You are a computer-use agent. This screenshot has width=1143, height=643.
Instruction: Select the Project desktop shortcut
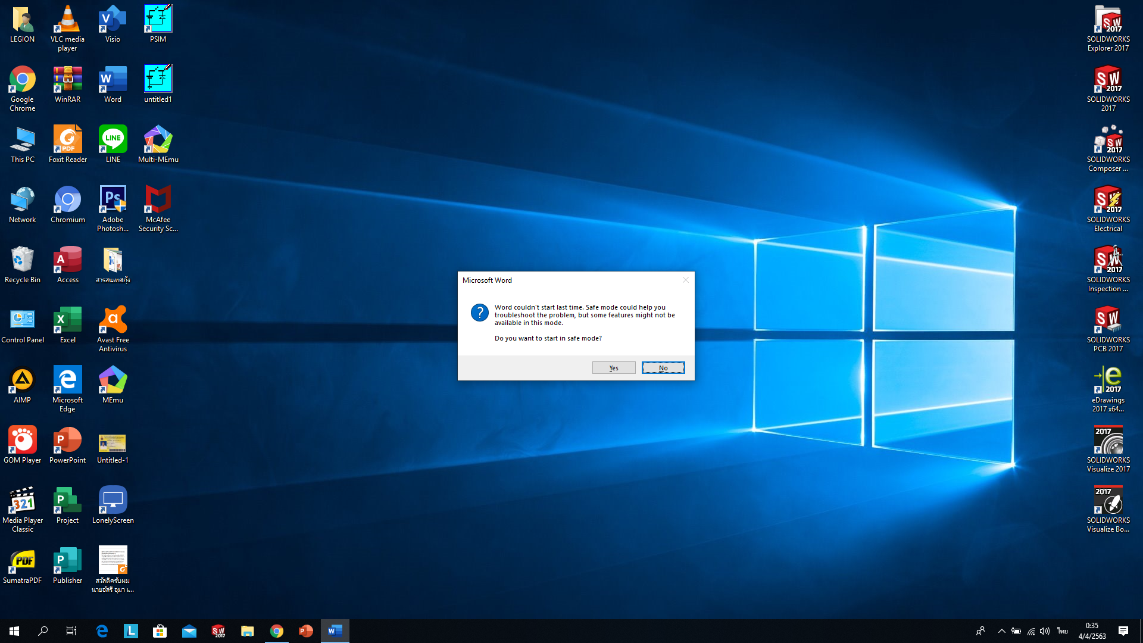click(x=67, y=505)
